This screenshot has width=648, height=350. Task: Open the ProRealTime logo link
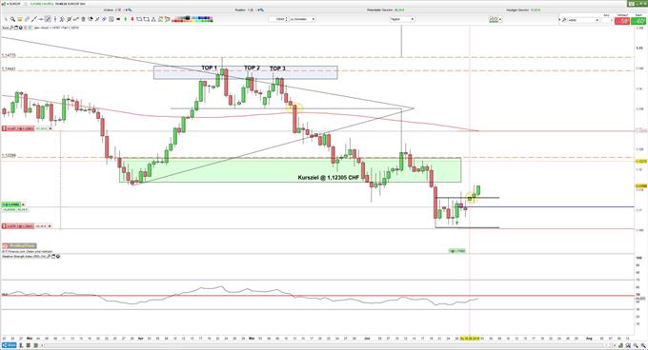(19, 245)
